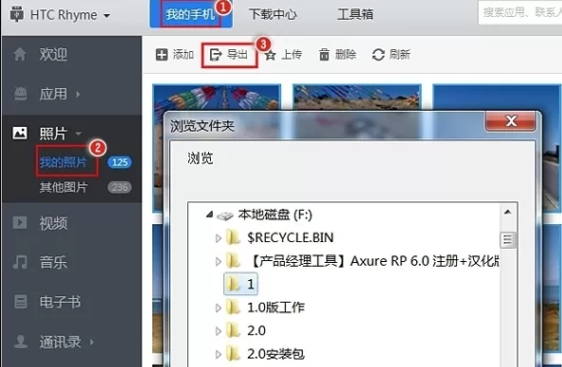Click the 本地磁盘 (F:) drive icon
The width and height of the screenshot is (562, 367).
pyautogui.click(x=225, y=216)
